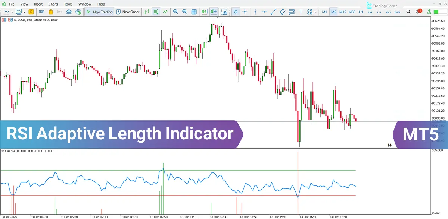Toggle the Auto Scroll chart option

(x=214, y=12)
